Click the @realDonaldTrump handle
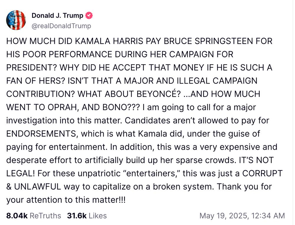 point(61,26)
